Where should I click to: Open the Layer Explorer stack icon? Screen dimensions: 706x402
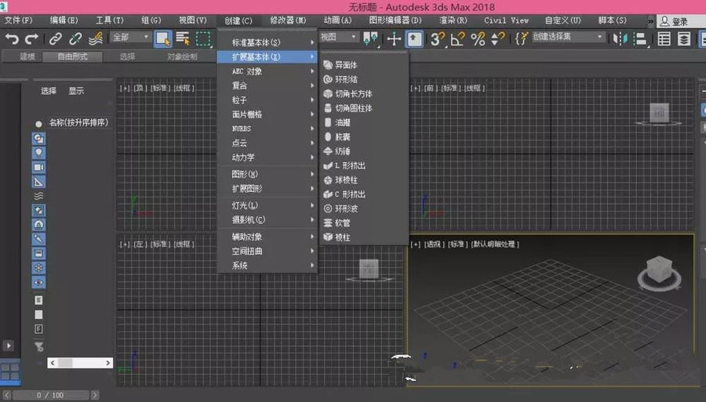tap(684, 39)
